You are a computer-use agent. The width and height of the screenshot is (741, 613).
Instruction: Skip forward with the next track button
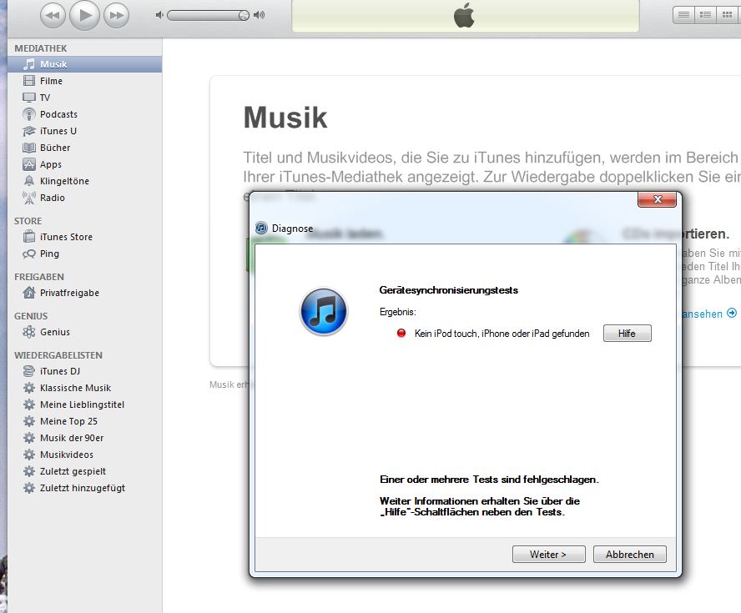(x=116, y=16)
